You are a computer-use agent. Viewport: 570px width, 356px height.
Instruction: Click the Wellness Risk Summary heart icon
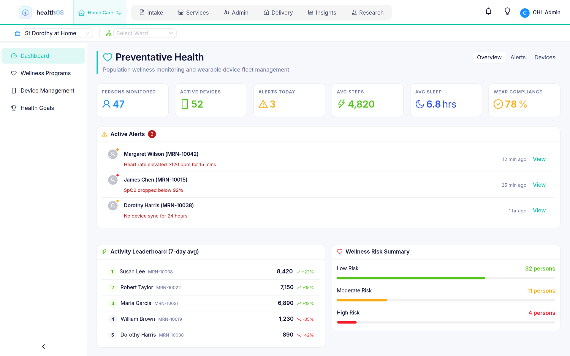click(340, 252)
